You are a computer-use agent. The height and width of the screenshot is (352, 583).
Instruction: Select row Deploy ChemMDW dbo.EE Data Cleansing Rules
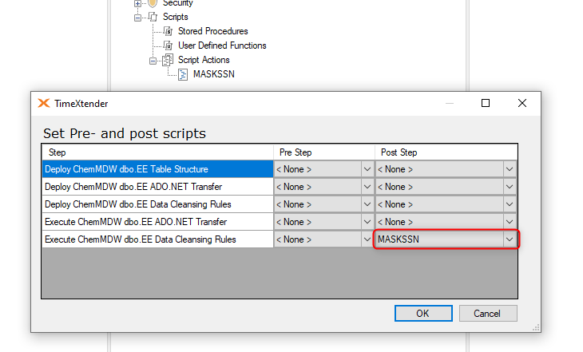coord(157,204)
